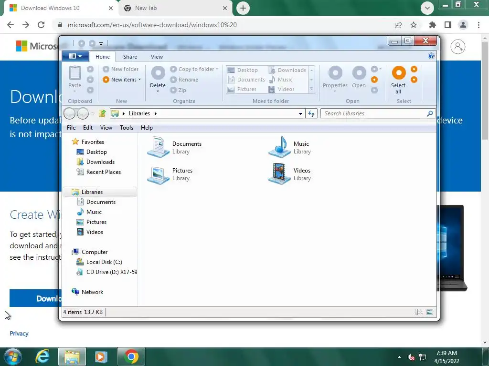Choose Music in Move to folder gallery
The height and width of the screenshot is (366, 489).
281,80
